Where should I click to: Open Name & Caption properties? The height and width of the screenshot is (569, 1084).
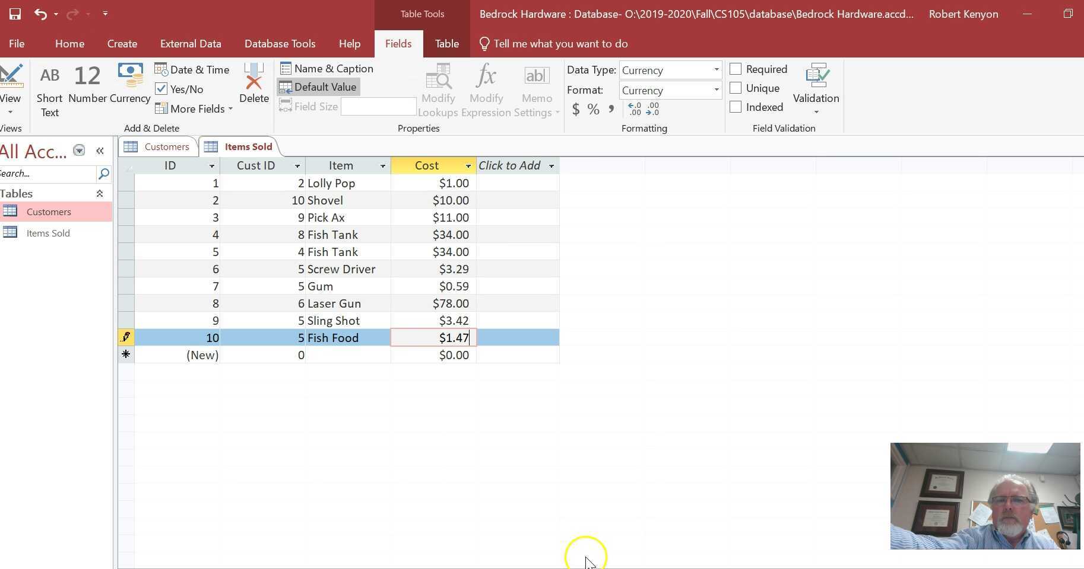pos(327,69)
